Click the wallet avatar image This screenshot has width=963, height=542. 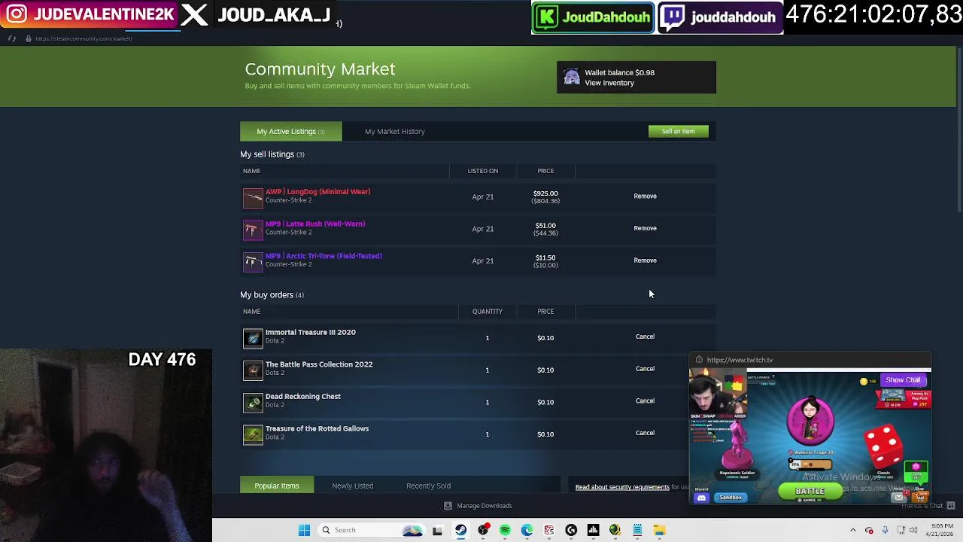click(x=571, y=78)
